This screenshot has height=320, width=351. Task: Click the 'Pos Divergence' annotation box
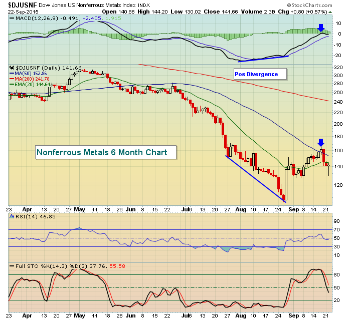click(260, 74)
